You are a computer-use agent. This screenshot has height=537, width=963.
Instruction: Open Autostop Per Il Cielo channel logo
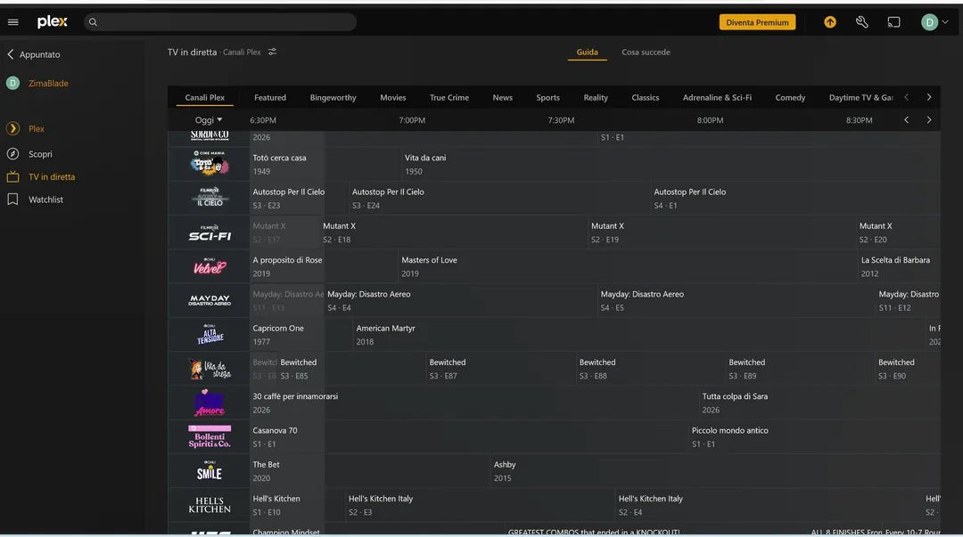tap(210, 198)
